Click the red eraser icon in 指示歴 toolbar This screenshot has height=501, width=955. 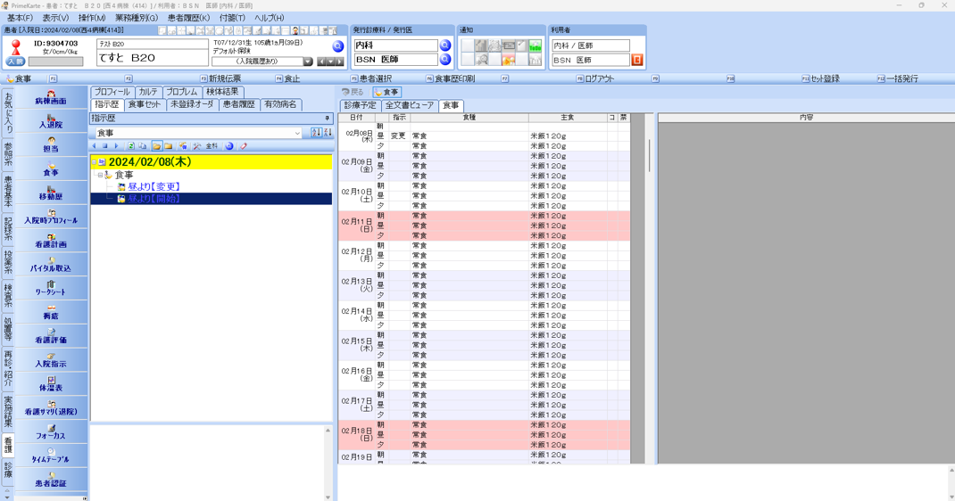point(244,146)
